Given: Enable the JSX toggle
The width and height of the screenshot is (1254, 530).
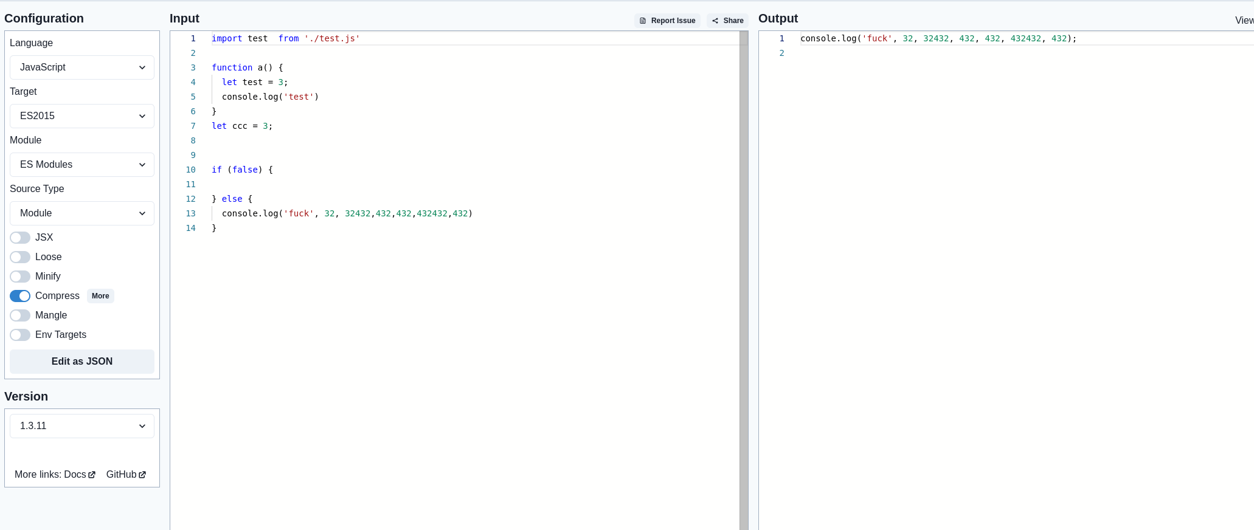Looking at the screenshot, I should (20, 238).
